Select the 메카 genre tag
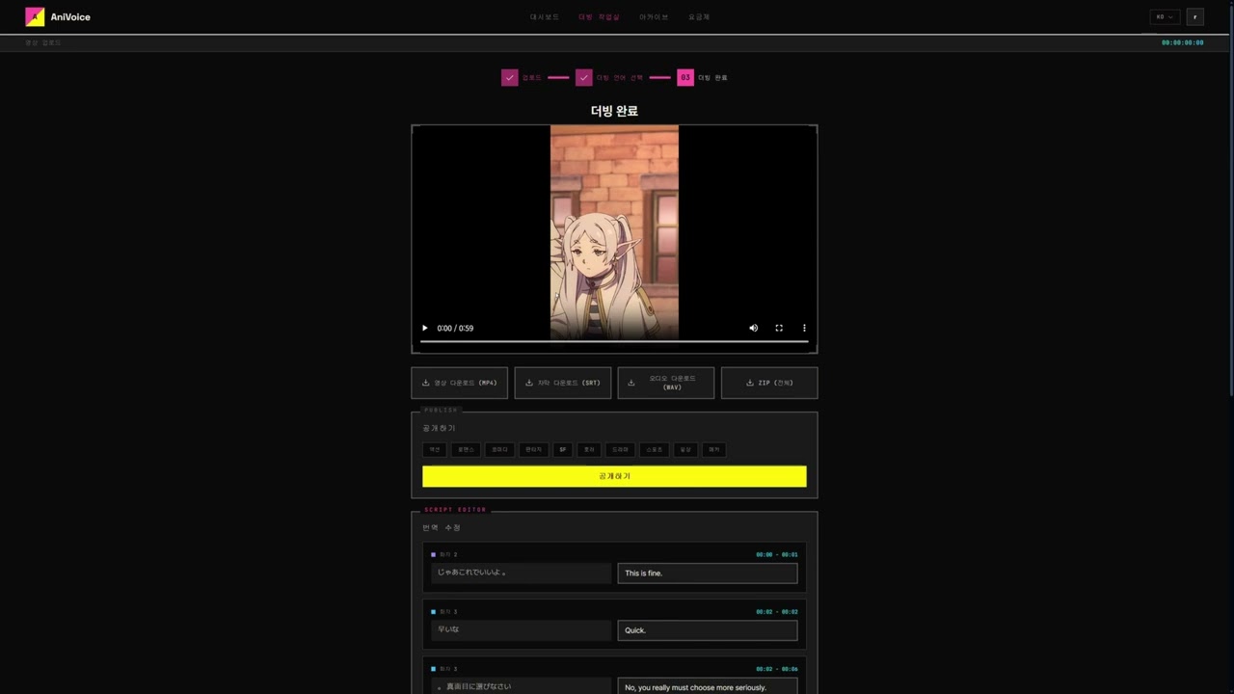The width and height of the screenshot is (1234, 694). (714, 449)
